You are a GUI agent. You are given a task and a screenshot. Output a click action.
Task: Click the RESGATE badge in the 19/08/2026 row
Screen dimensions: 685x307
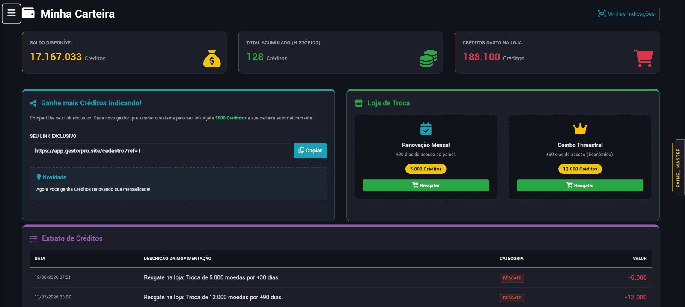click(512, 278)
